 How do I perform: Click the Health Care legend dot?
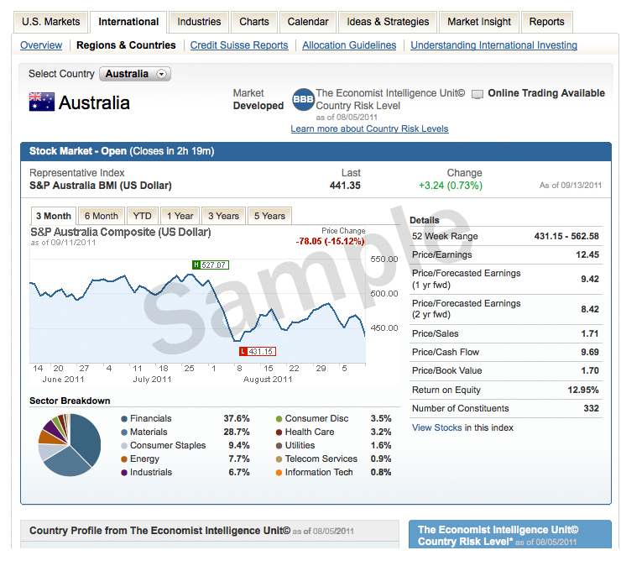(x=279, y=432)
